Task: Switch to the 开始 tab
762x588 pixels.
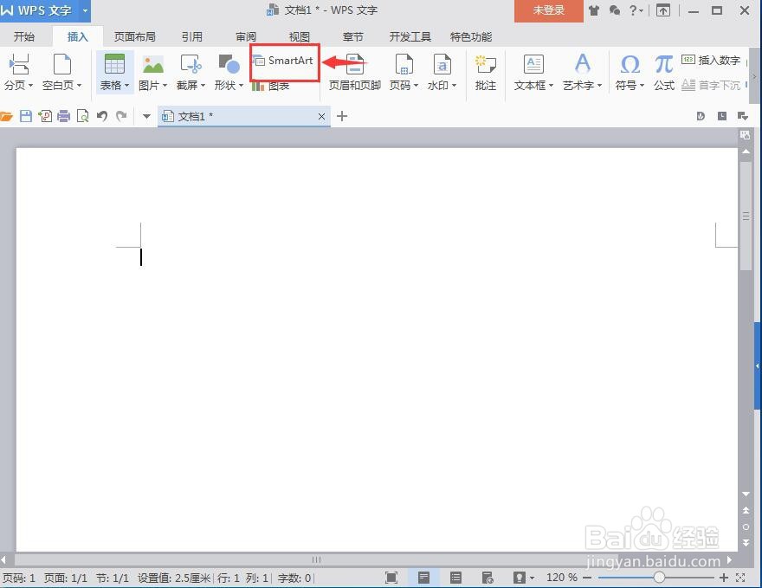Action: tap(24, 37)
